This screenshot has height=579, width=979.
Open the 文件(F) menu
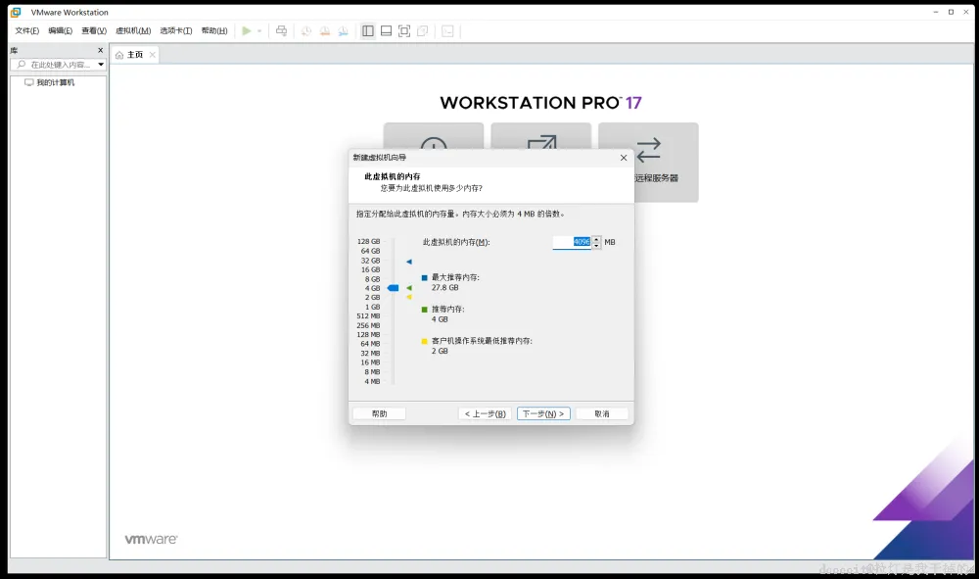tap(26, 30)
